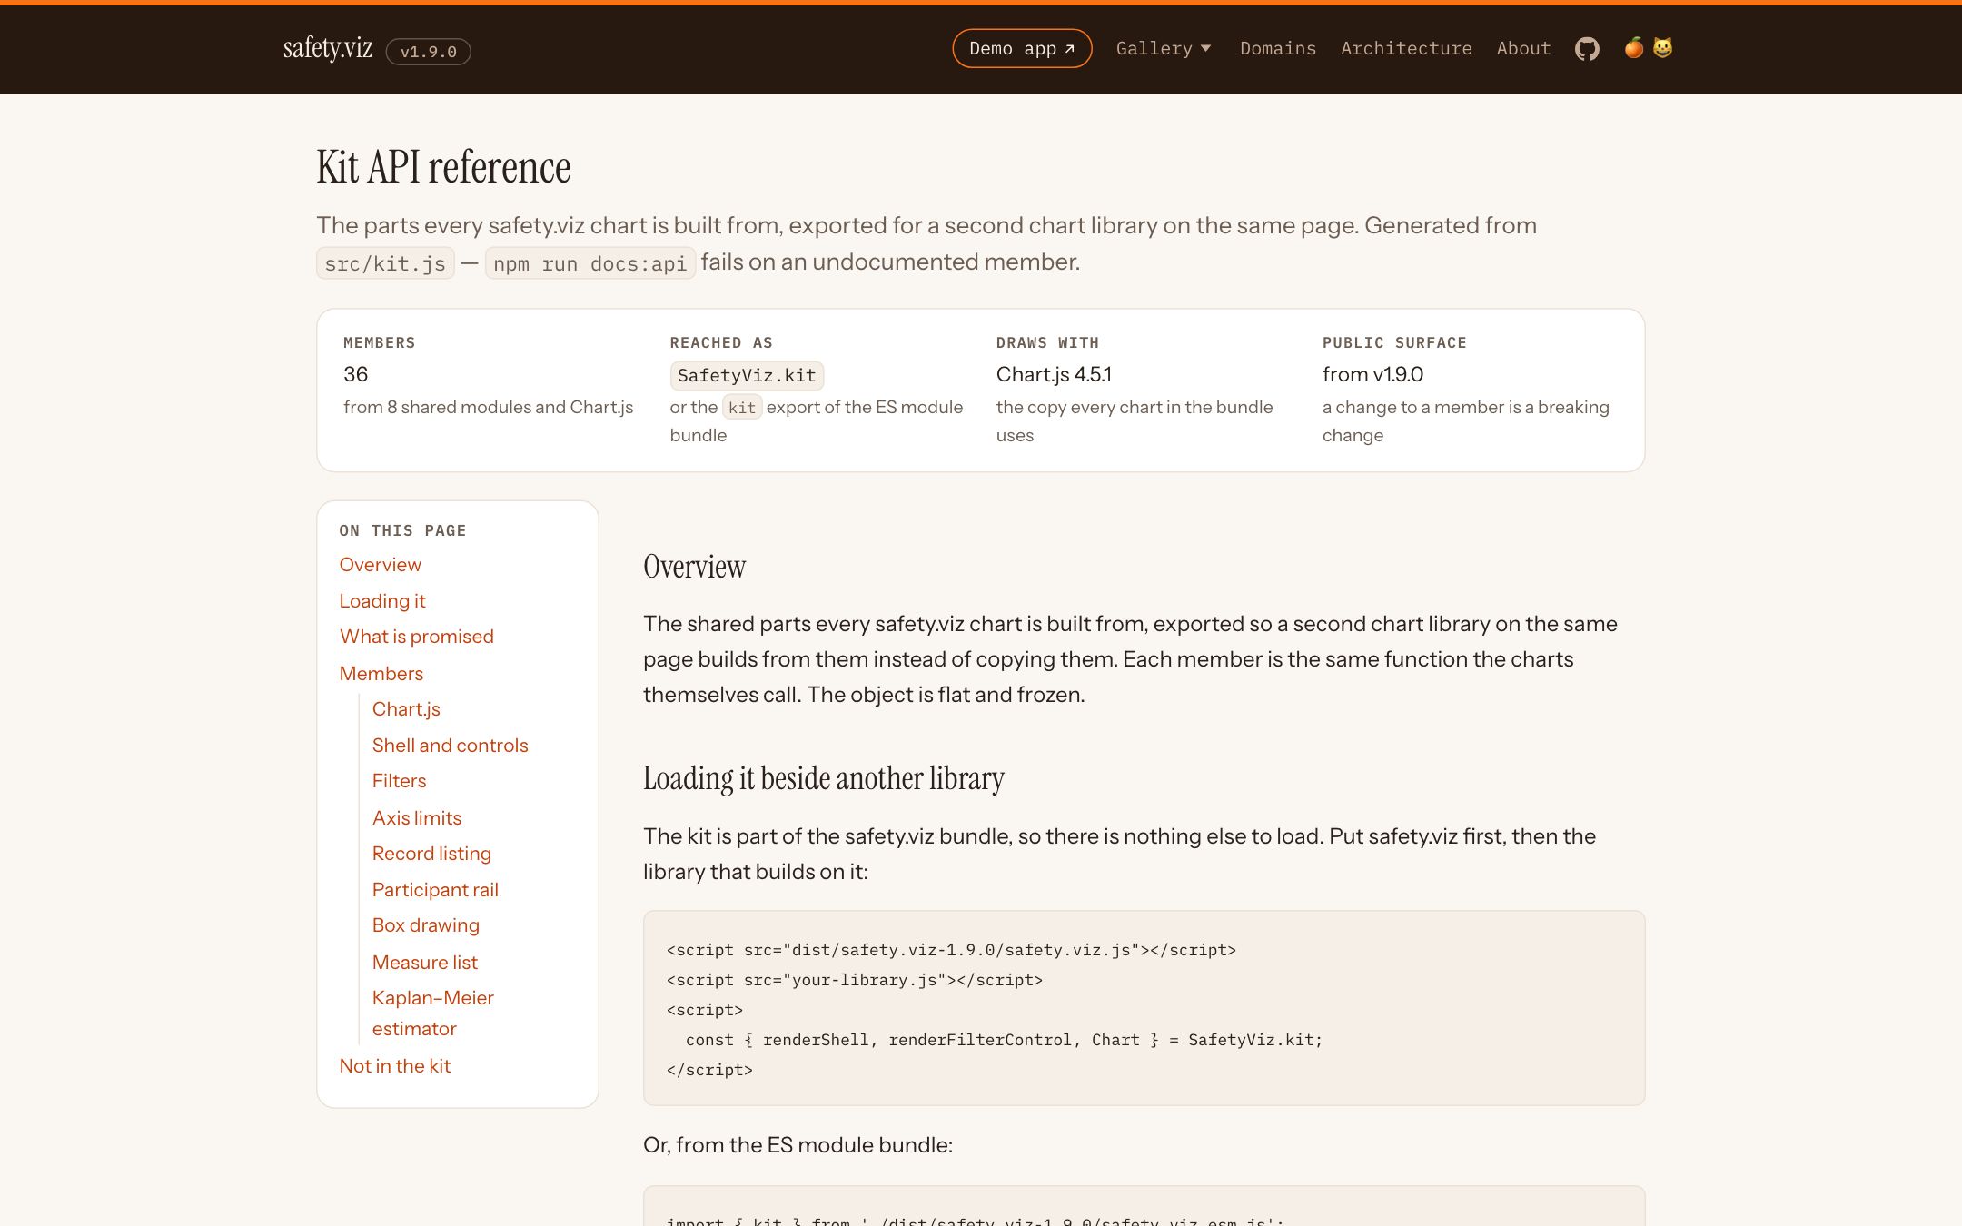Open the What is promised link

pos(416,637)
